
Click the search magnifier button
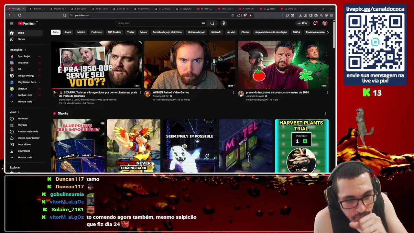tap(212, 23)
